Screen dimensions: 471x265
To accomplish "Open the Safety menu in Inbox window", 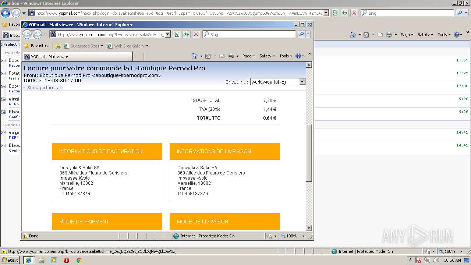I will tap(425, 35).
